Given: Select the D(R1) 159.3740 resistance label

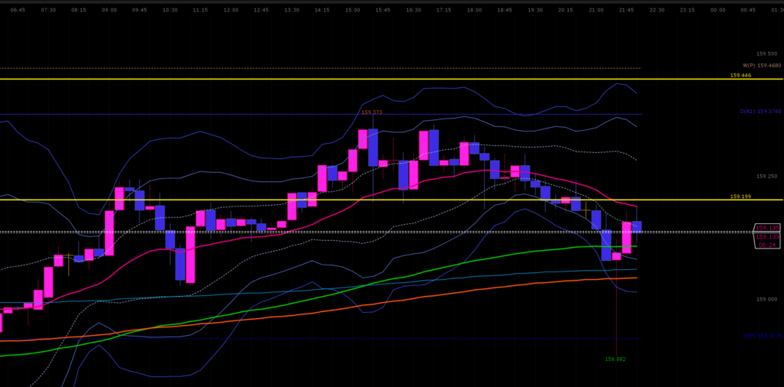Looking at the screenshot, I should tap(760, 112).
